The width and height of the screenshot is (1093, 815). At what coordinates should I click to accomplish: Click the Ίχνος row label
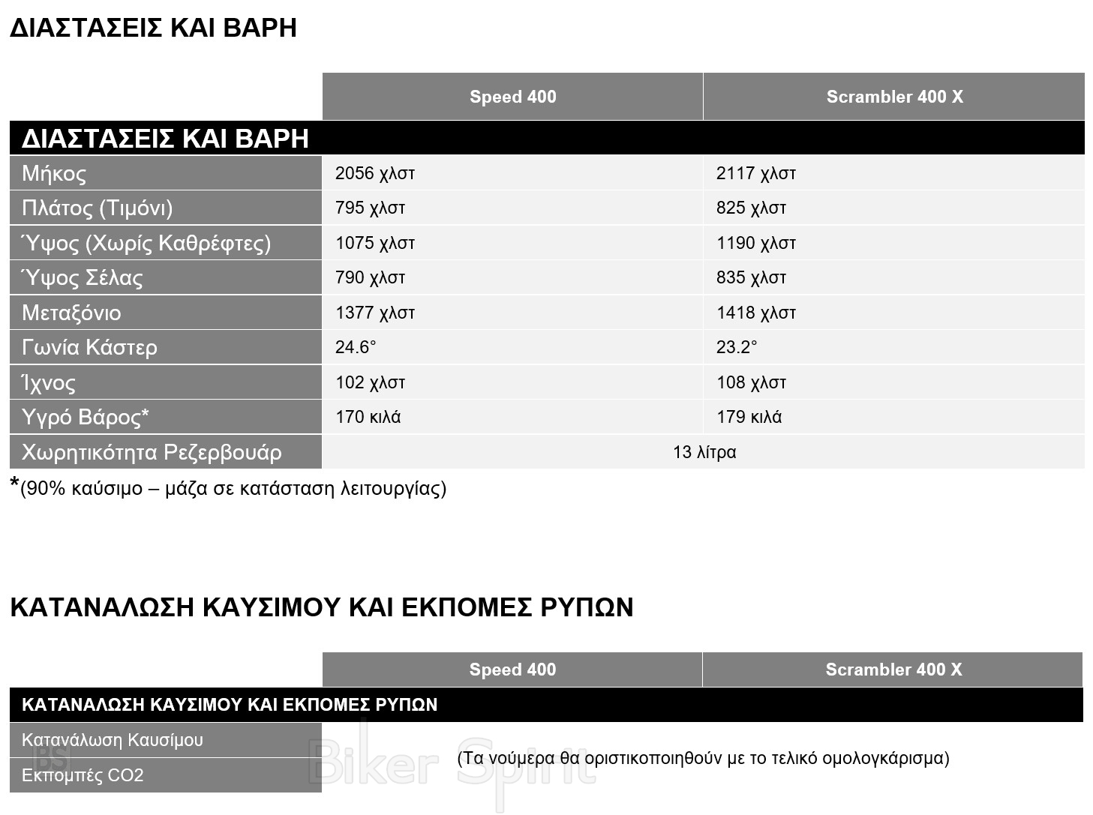click(x=49, y=382)
